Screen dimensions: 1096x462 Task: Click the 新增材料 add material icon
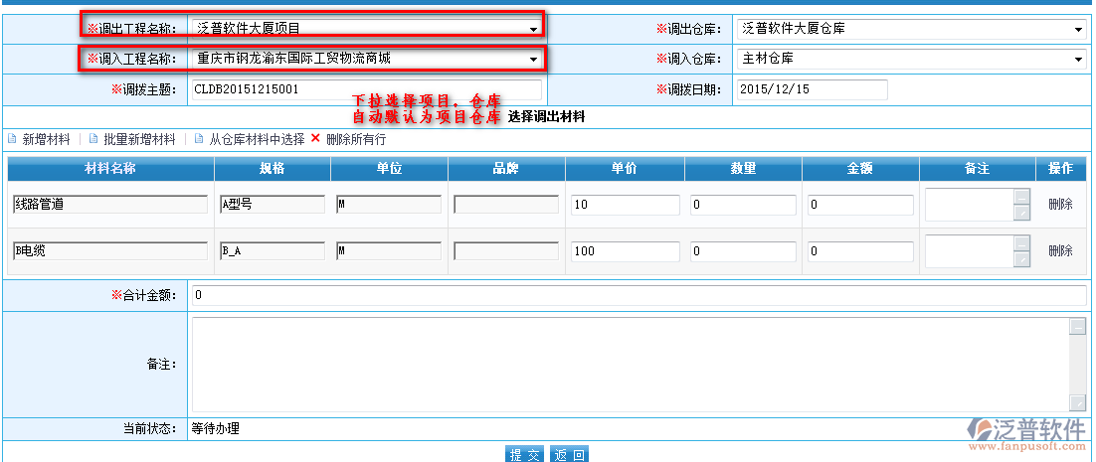[x=12, y=139]
